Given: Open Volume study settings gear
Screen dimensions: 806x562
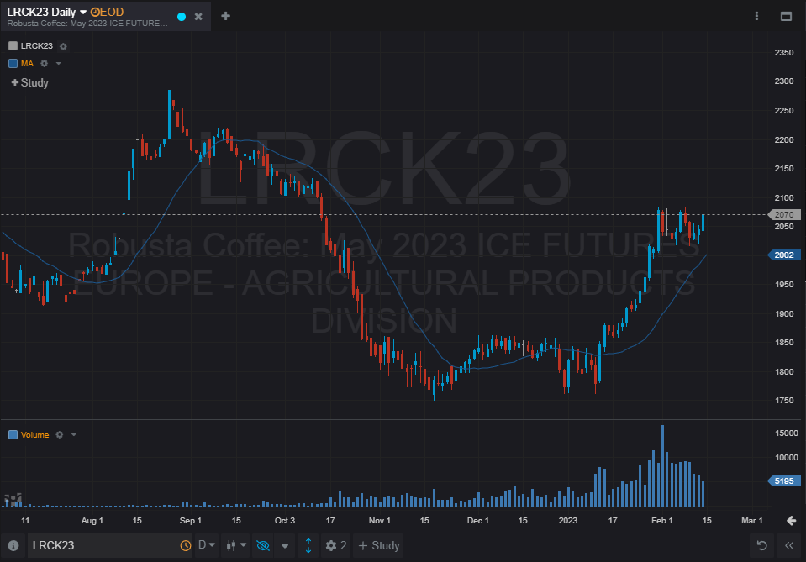Looking at the screenshot, I should click(60, 434).
